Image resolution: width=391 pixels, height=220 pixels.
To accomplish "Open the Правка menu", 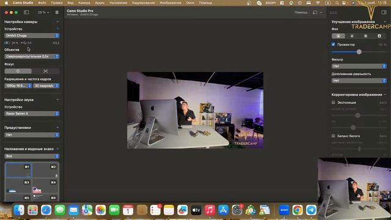I will [57, 2].
